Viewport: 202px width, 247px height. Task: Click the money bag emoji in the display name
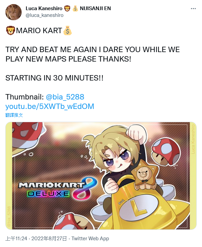[75, 8]
